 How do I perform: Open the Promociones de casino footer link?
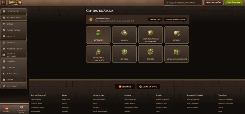click(225, 99)
